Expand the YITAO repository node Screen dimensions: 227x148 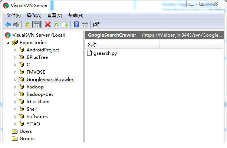coord(15,124)
